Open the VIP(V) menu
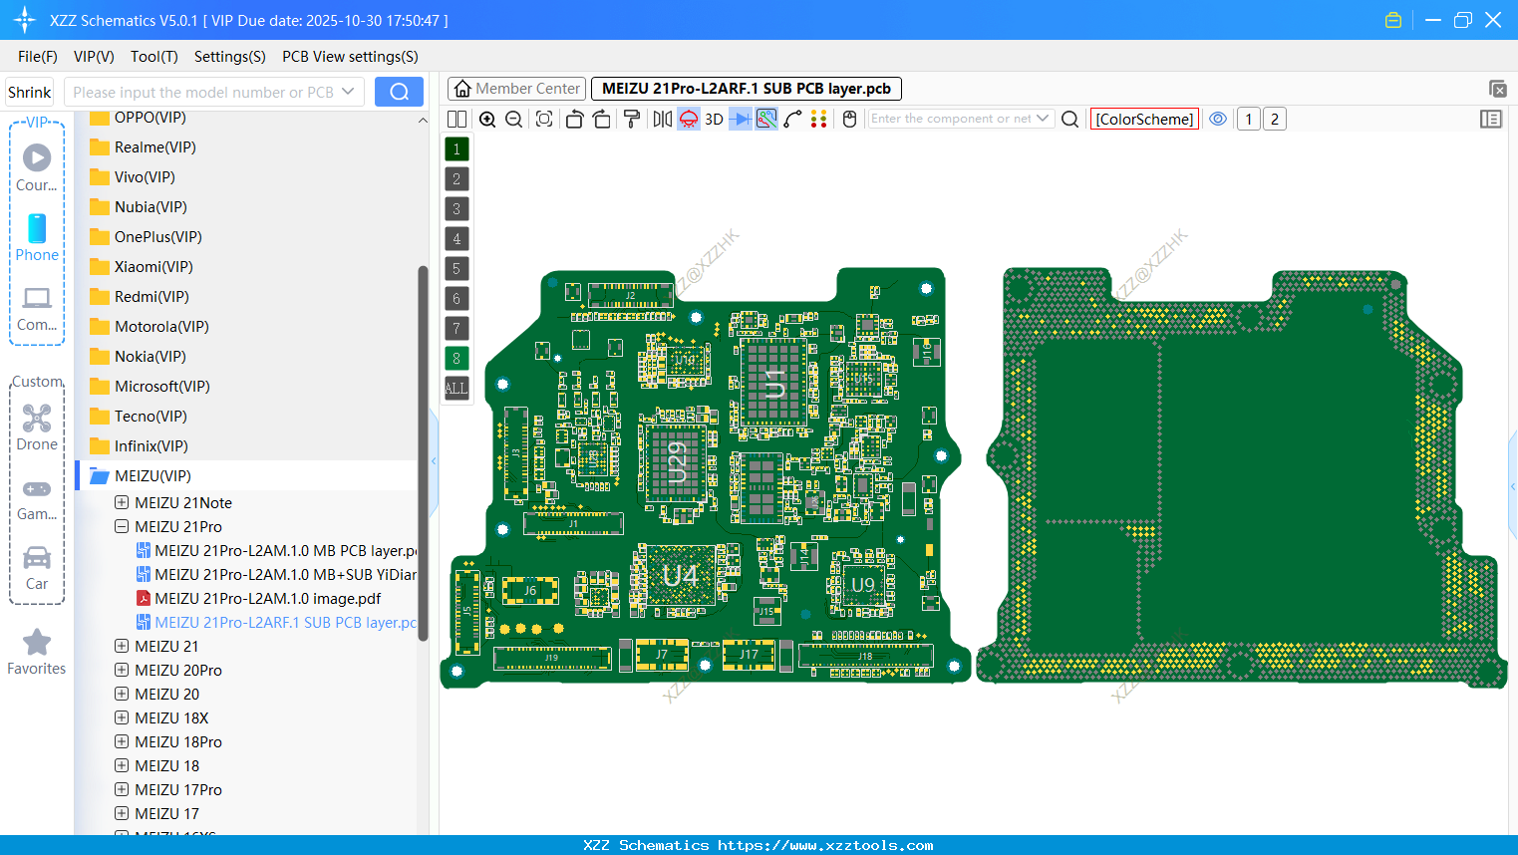Screen dimensions: 1518x855 94,57
